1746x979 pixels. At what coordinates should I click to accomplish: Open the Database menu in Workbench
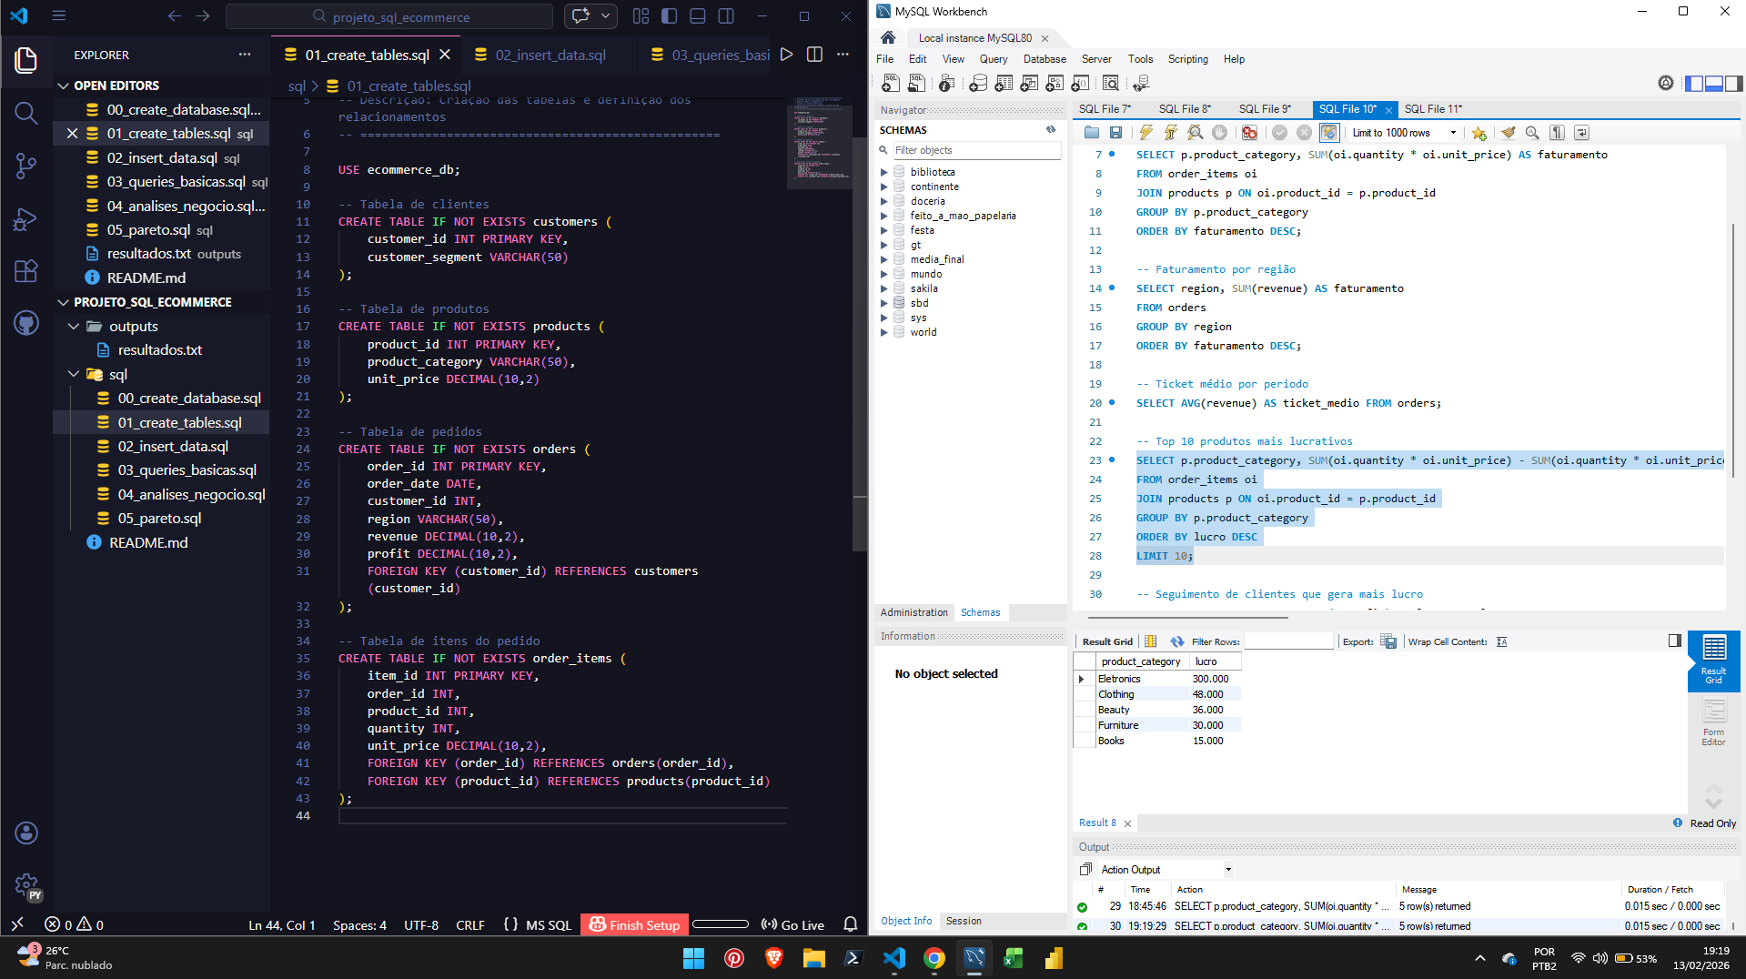pos(1044,58)
